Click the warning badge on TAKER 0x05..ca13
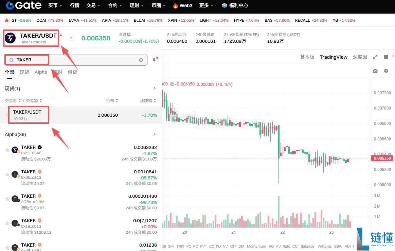 point(39,172)
